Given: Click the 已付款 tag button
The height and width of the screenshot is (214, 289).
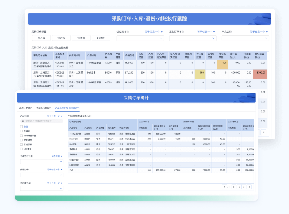Looking at the screenshot, I should point(101,38).
